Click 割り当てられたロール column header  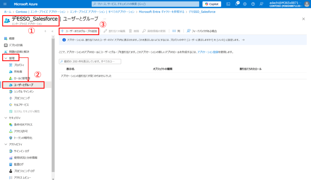[x=251, y=69]
